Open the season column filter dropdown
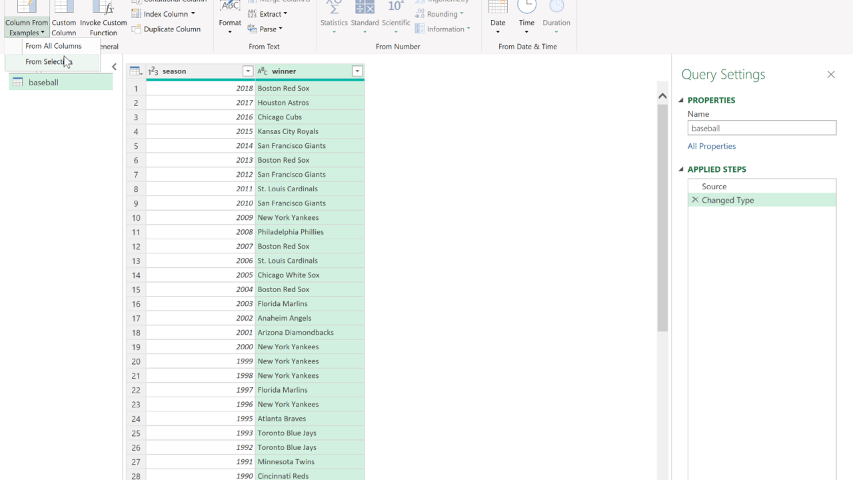The width and height of the screenshot is (853, 480). [x=248, y=71]
